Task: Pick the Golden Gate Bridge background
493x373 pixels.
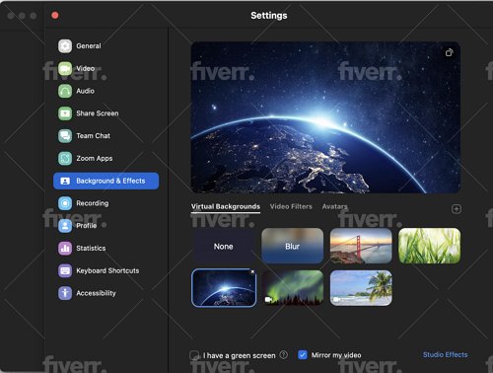Action: point(361,246)
